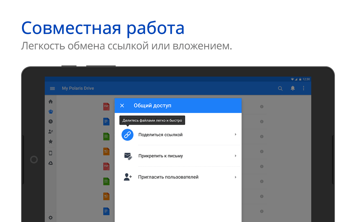Expand arrow next to Пригласить пользователей
The image size is (356, 222).
pos(236,177)
